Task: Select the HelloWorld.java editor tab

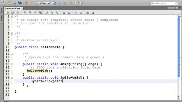Action: tap(13, 8)
